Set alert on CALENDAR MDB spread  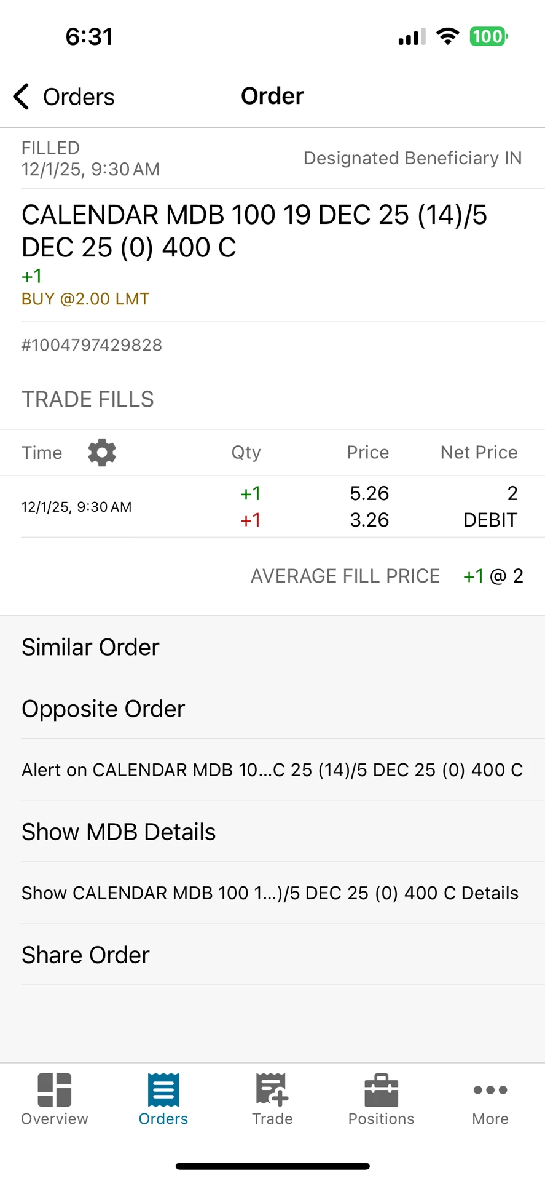click(272, 770)
